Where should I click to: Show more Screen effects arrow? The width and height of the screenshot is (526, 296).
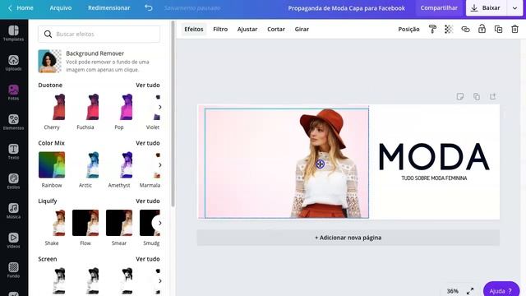(160, 281)
